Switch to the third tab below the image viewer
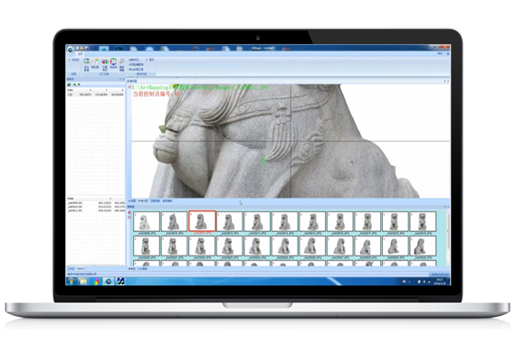Screen dimensions: 515x354 (x=155, y=200)
